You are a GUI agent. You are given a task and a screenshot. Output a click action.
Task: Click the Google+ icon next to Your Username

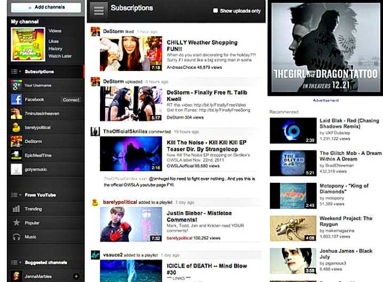(x=17, y=85)
